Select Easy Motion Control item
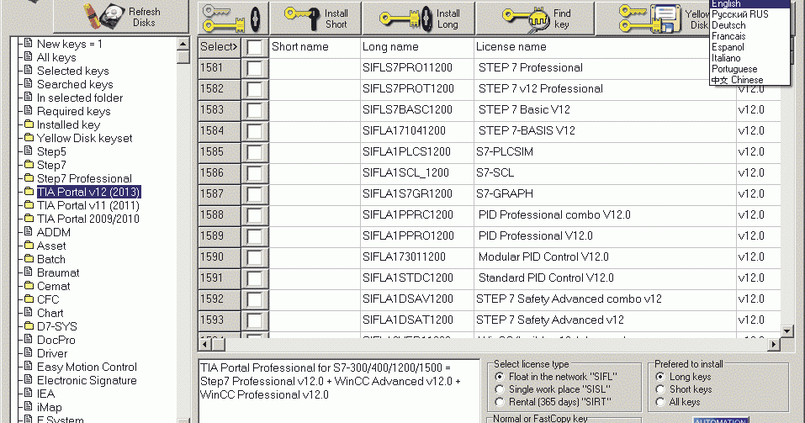This screenshot has height=423, width=805. coord(87,367)
